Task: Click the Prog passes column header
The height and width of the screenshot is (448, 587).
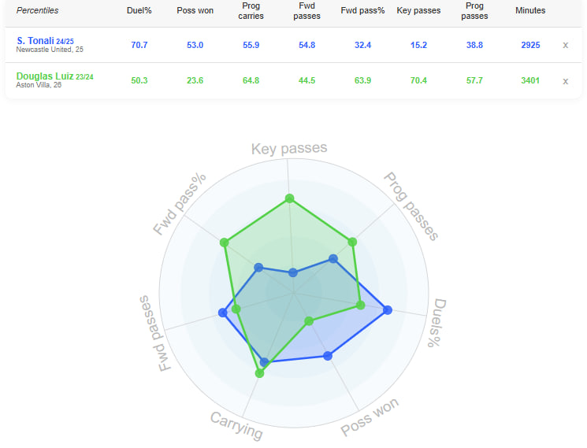Action: [x=474, y=10]
